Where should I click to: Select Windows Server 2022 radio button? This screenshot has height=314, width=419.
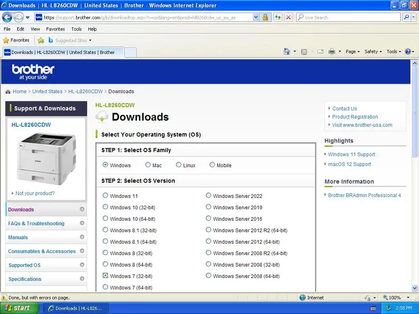click(x=208, y=195)
